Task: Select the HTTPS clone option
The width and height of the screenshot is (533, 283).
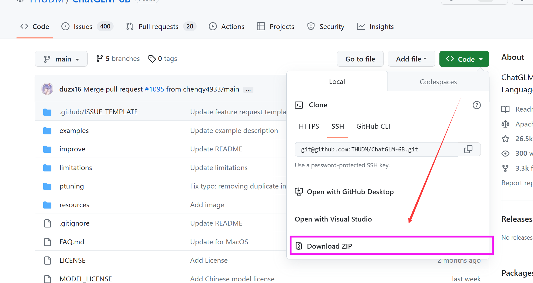Action: [x=309, y=126]
